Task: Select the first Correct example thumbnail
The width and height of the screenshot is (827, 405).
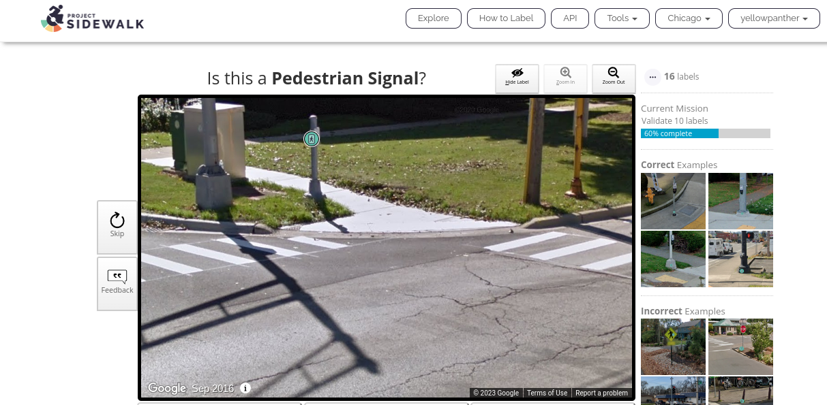Action: [x=673, y=201]
